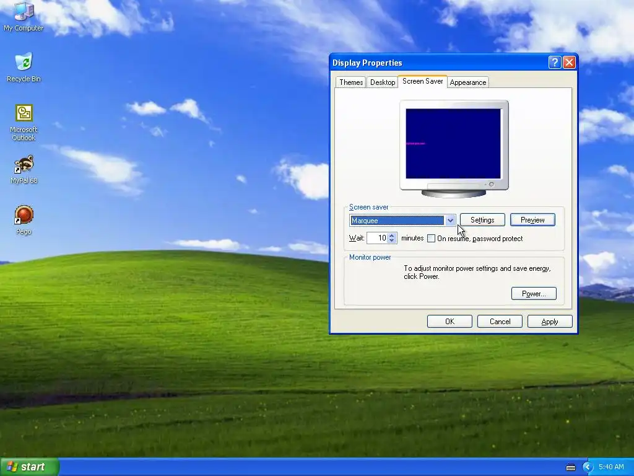Click the 5:40 AM clock
This screenshot has width=634, height=476.
click(611, 467)
